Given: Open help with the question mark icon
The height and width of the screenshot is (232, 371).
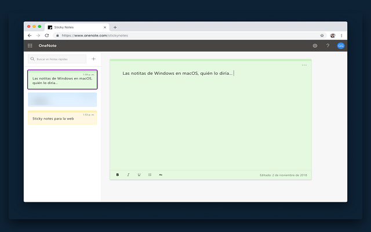Looking at the screenshot, I should click(328, 45).
